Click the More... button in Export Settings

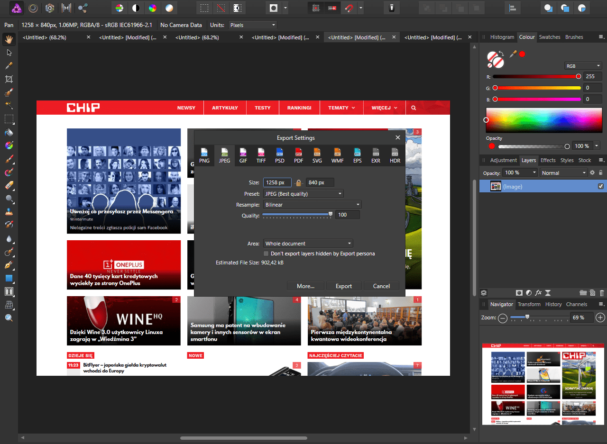tap(305, 286)
